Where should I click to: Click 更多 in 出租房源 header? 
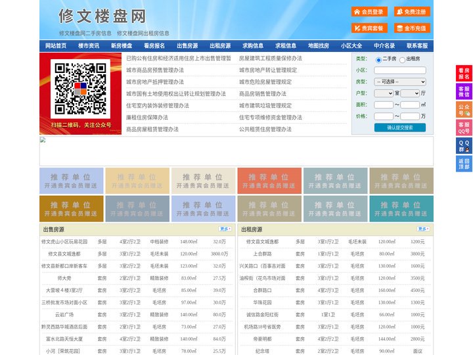coord(423,229)
